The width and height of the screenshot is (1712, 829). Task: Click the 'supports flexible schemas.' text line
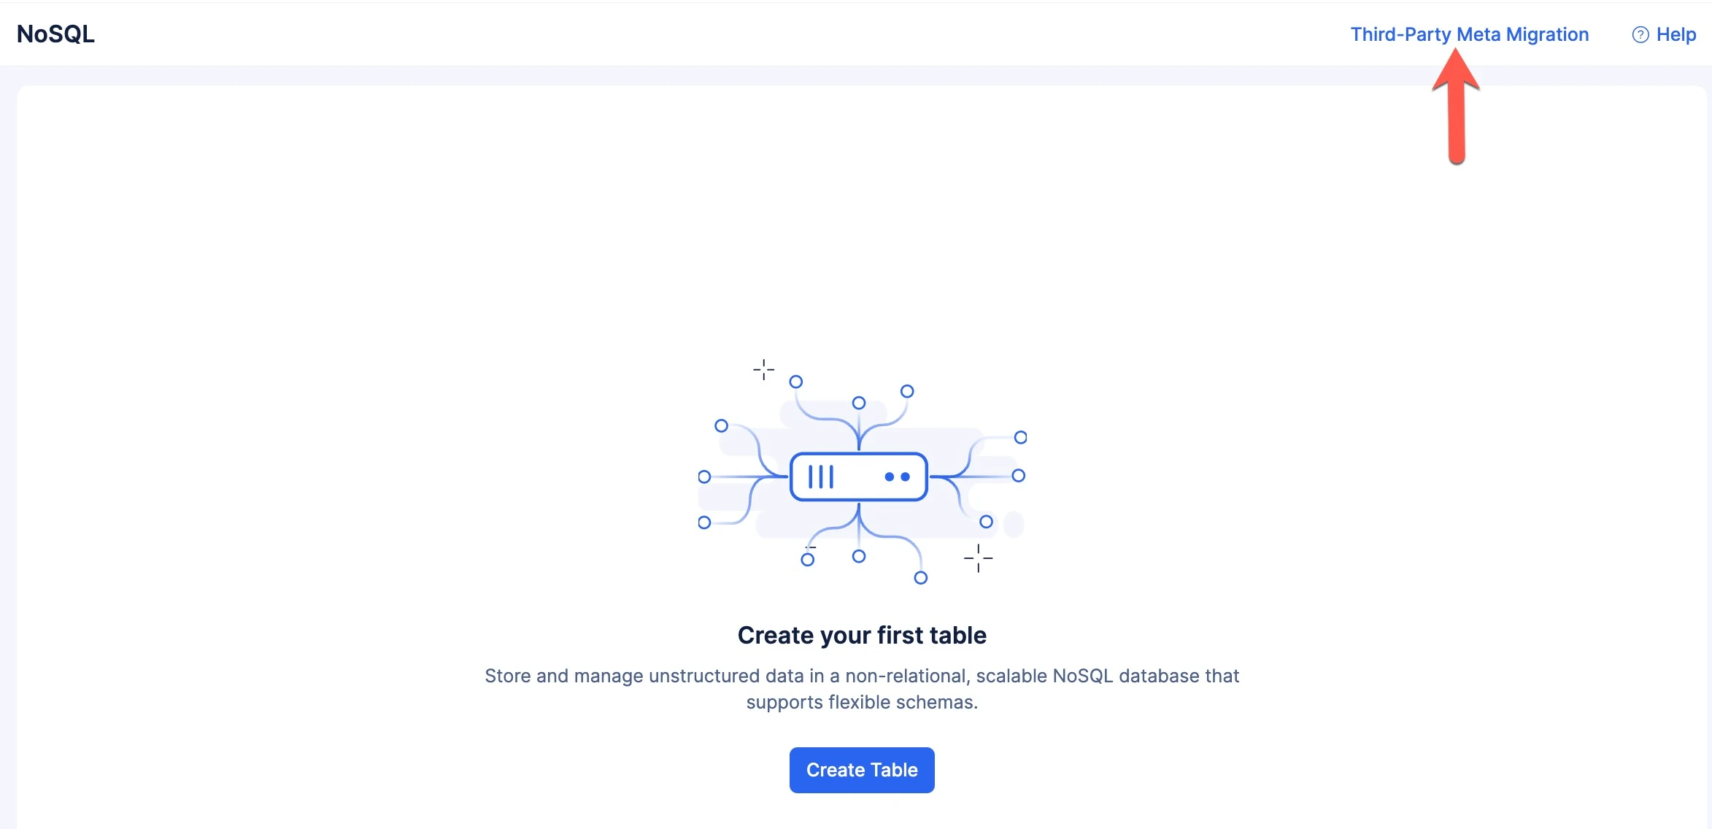tap(862, 702)
